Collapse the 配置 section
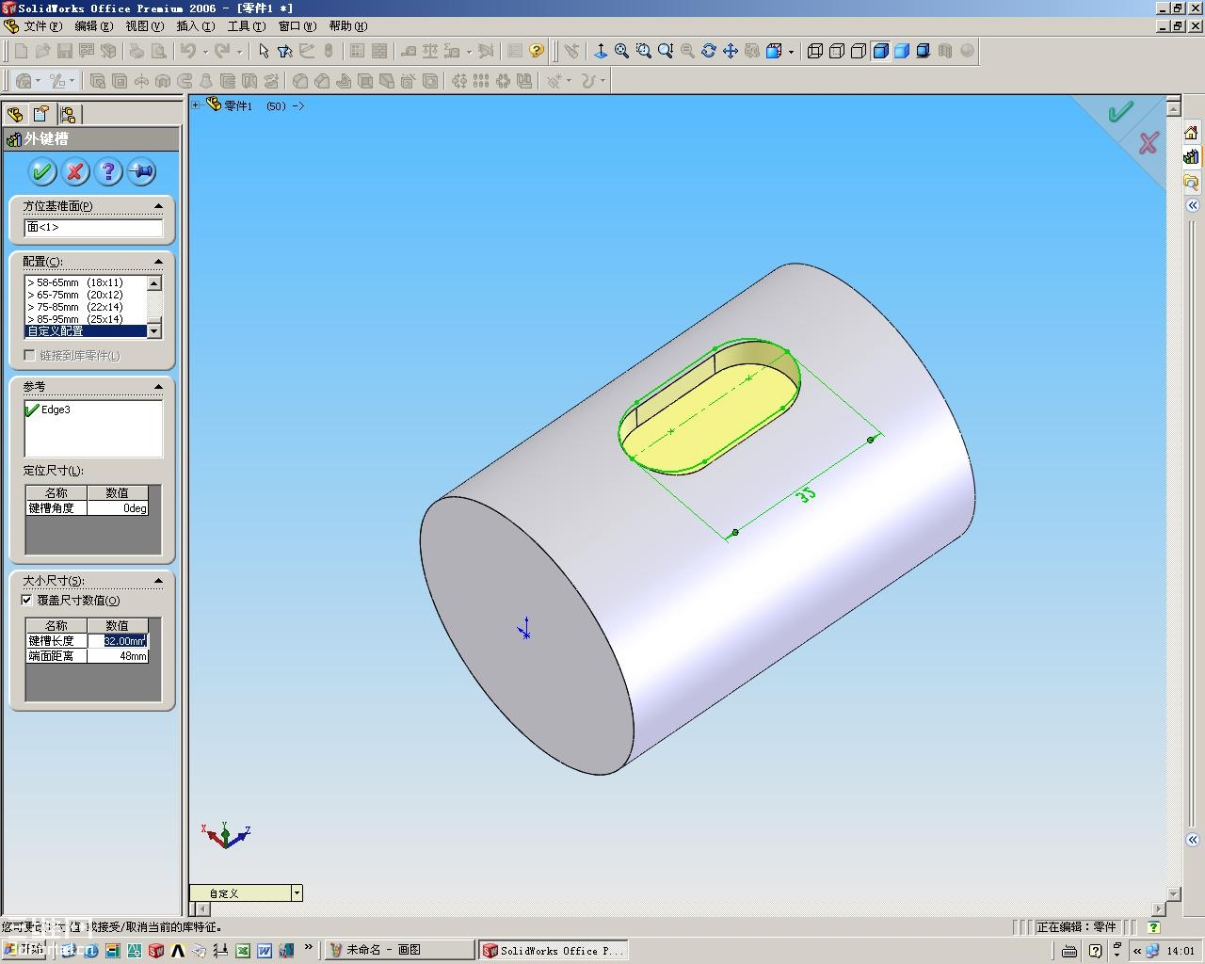 [x=158, y=261]
